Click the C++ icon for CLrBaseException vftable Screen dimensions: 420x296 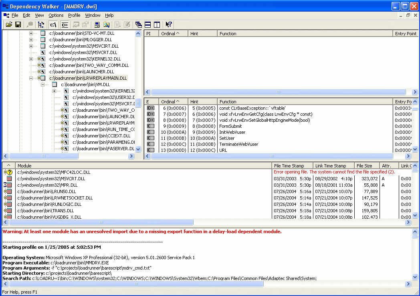tap(151, 108)
